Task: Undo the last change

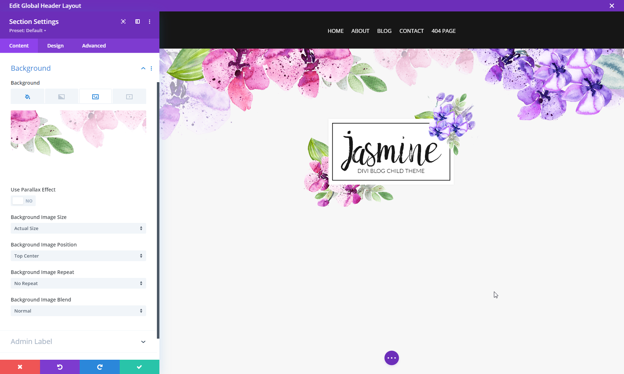Action: pyautogui.click(x=60, y=367)
